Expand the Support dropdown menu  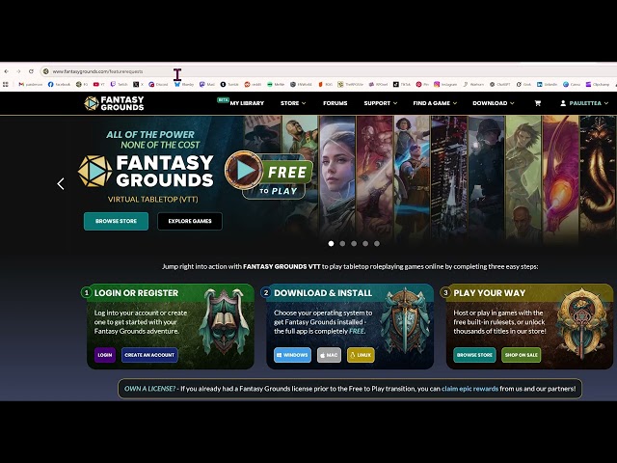(x=380, y=103)
